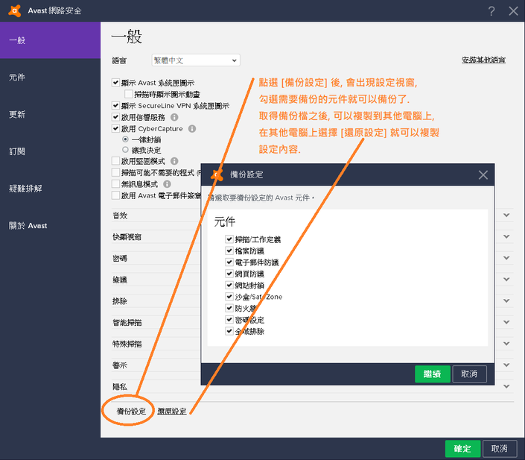Click 繼續 button in backup dialog

click(432, 374)
